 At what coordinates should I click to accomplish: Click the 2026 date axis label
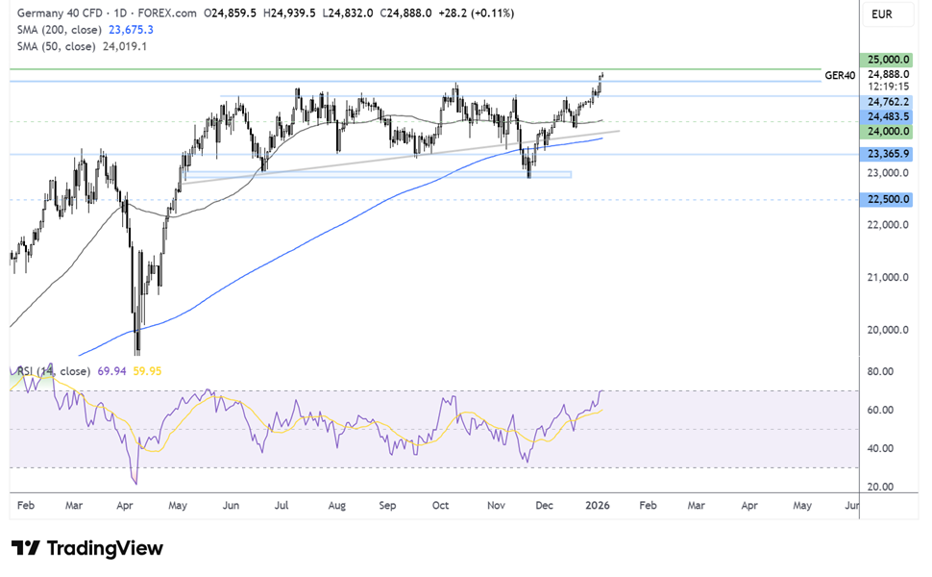(598, 505)
